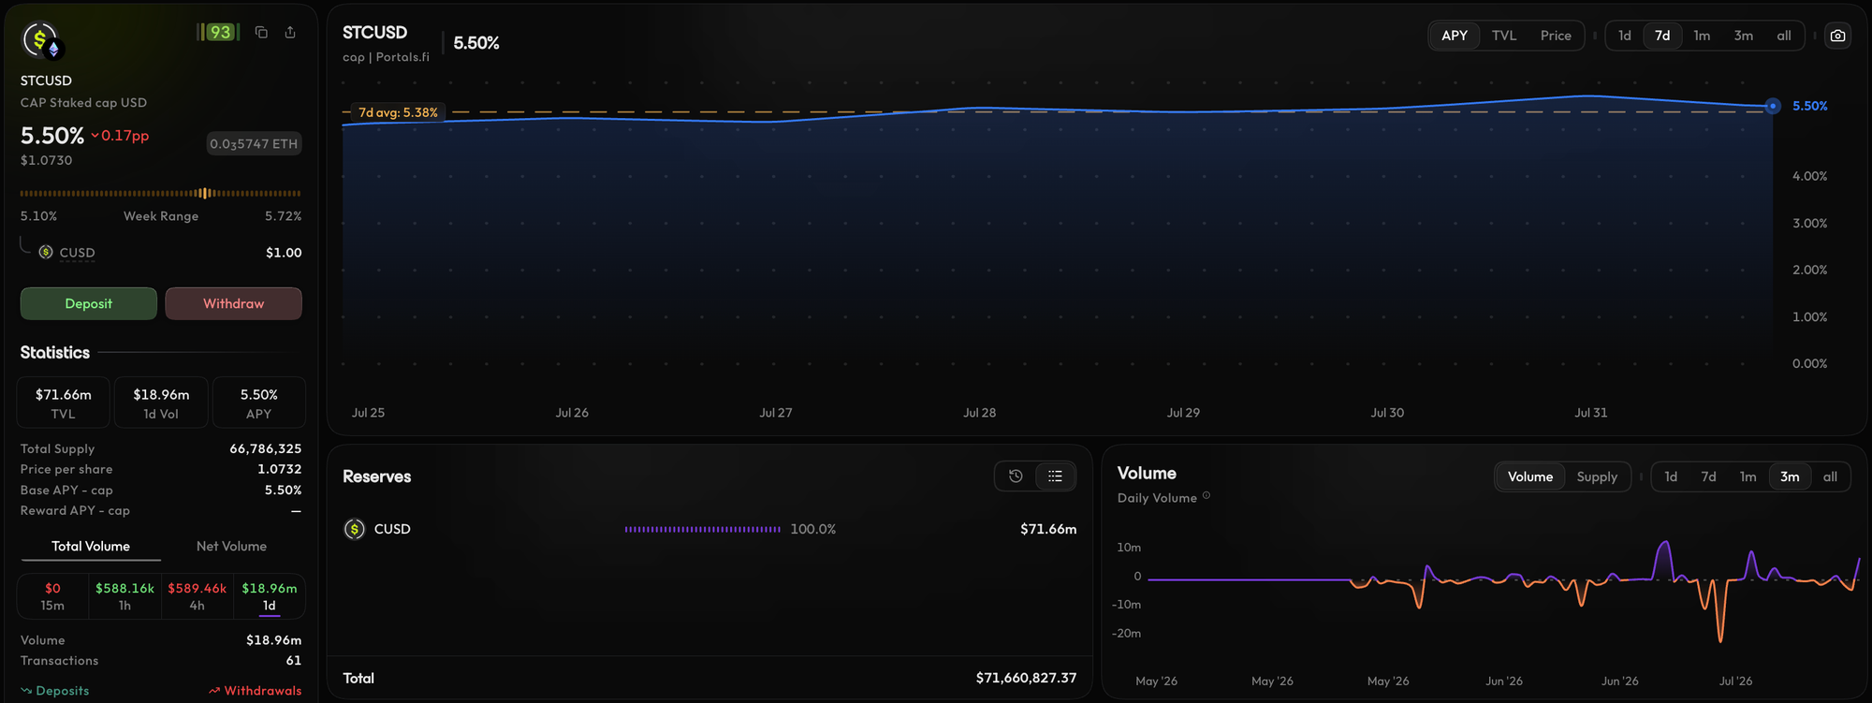The image size is (1872, 703).
Task: Switch reserves to list view icon
Action: pyautogui.click(x=1055, y=476)
